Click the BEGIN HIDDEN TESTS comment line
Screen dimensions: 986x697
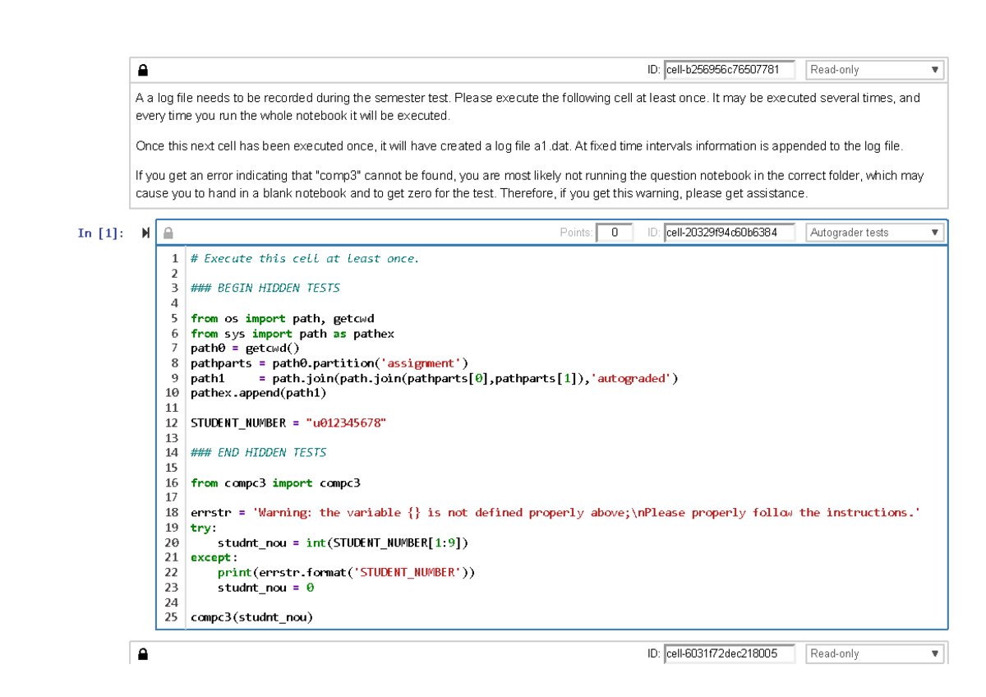tap(265, 288)
